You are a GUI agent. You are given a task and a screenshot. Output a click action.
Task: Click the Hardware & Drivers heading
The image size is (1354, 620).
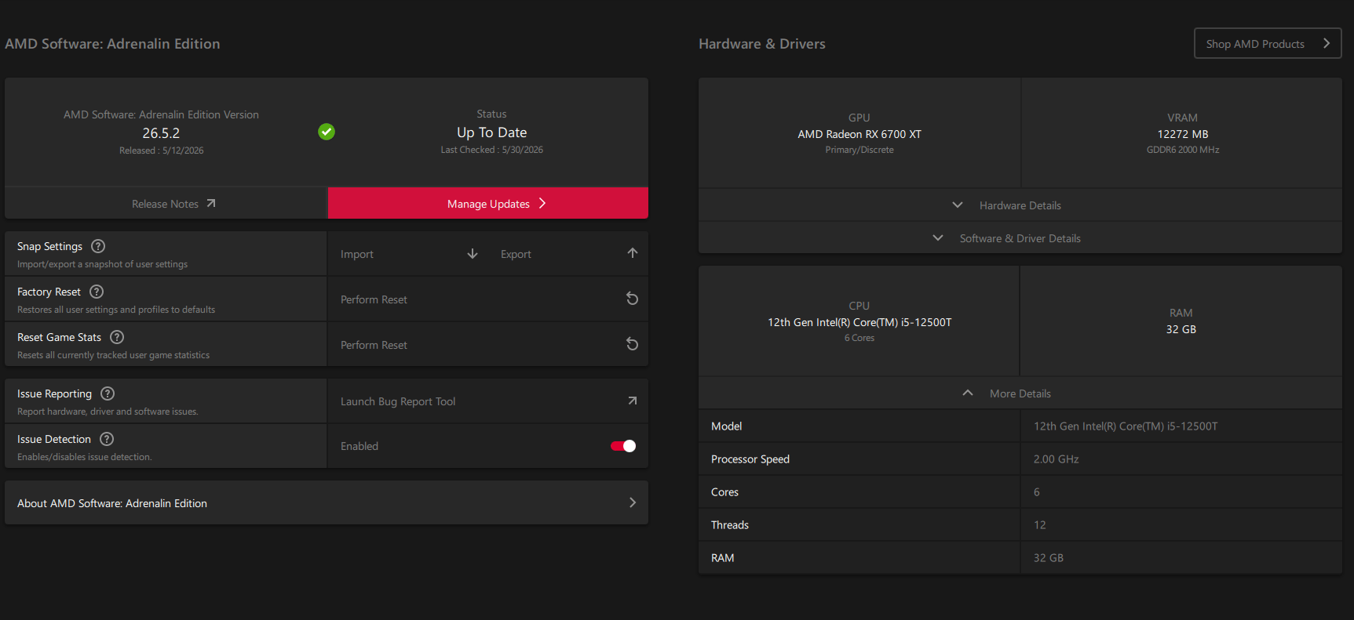point(761,44)
